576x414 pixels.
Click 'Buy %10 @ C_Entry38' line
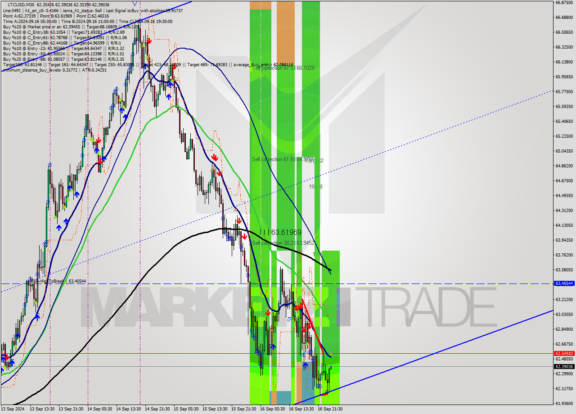tap(63, 32)
